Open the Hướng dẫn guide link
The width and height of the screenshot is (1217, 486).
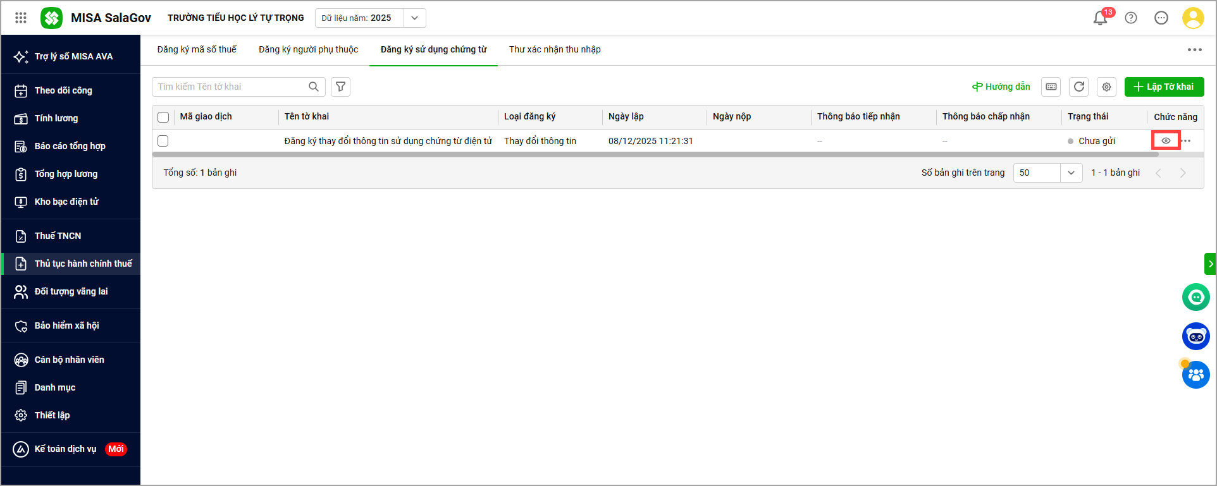1001,87
